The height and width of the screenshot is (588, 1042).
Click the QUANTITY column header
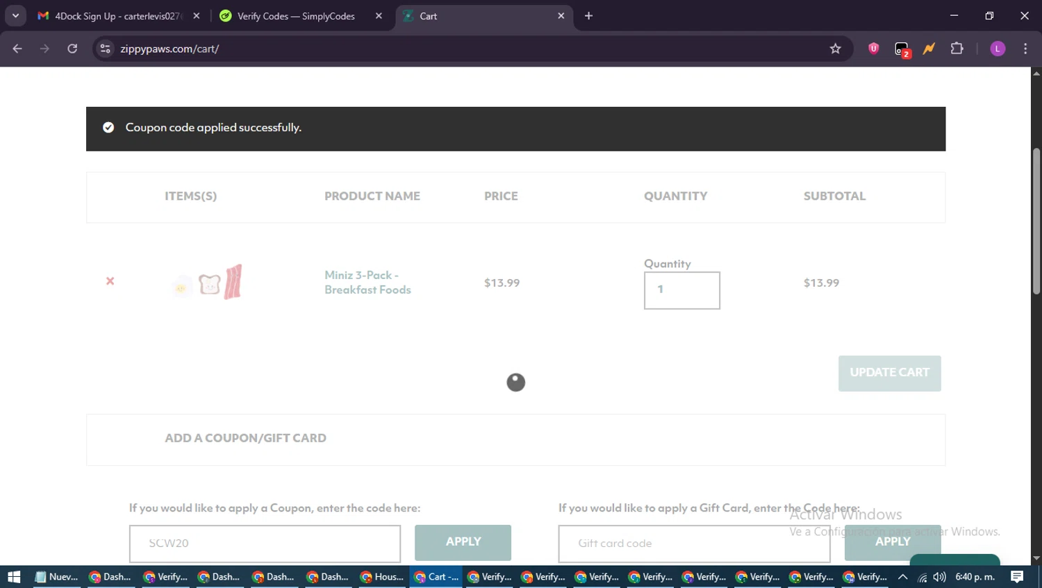click(x=675, y=196)
